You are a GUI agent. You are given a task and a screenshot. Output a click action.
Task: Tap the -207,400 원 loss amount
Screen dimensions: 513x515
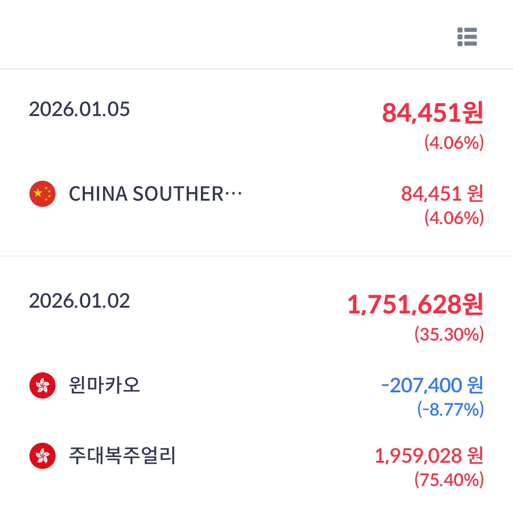[432, 385]
